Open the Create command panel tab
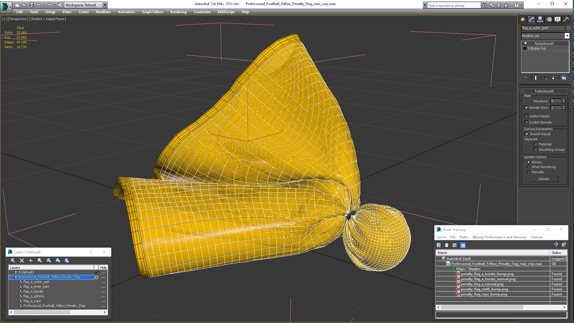This screenshot has width=574, height=323. tap(523, 19)
